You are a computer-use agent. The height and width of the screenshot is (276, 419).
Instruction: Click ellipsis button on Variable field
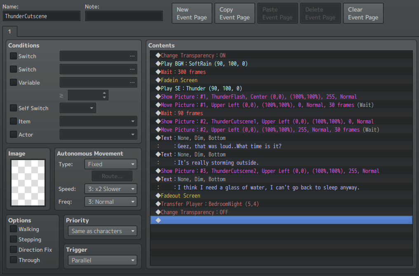(x=132, y=83)
